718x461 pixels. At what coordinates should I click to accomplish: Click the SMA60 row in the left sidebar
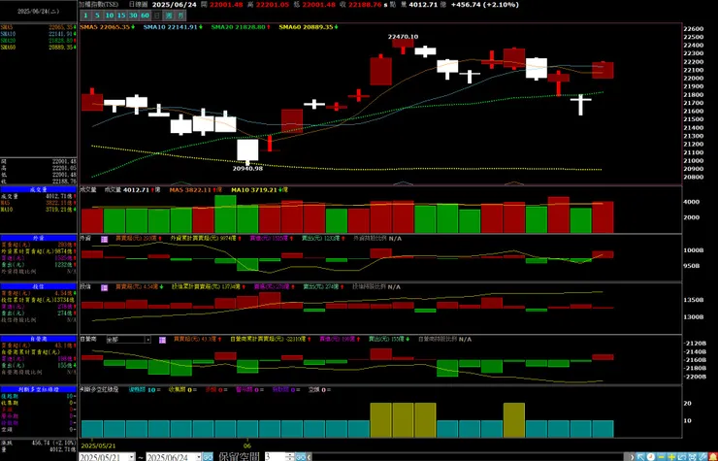click(x=39, y=48)
